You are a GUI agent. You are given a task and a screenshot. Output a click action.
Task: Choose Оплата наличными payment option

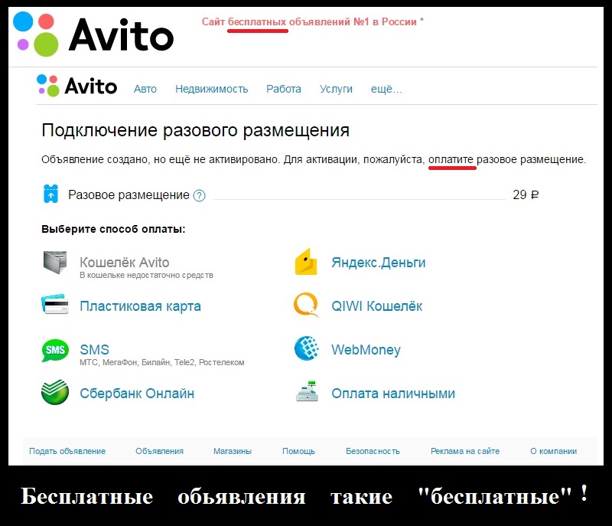click(x=392, y=394)
